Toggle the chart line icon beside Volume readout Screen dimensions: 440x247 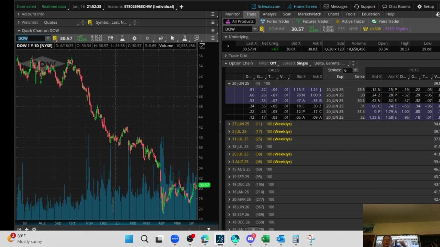(202, 46)
